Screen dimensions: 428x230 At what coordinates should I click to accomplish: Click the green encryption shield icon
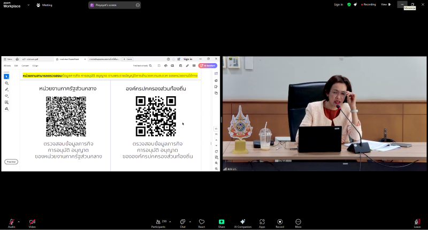(349, 4)
